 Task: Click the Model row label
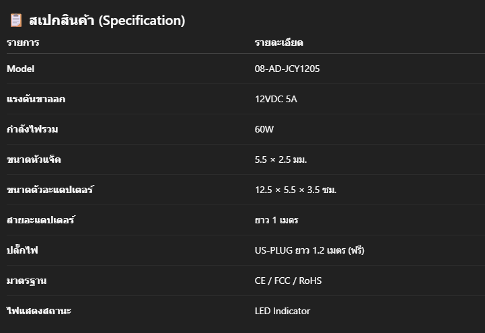click(x=20, y=69)
